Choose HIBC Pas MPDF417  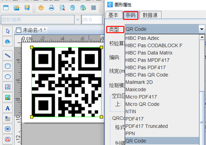click(162, 60)
